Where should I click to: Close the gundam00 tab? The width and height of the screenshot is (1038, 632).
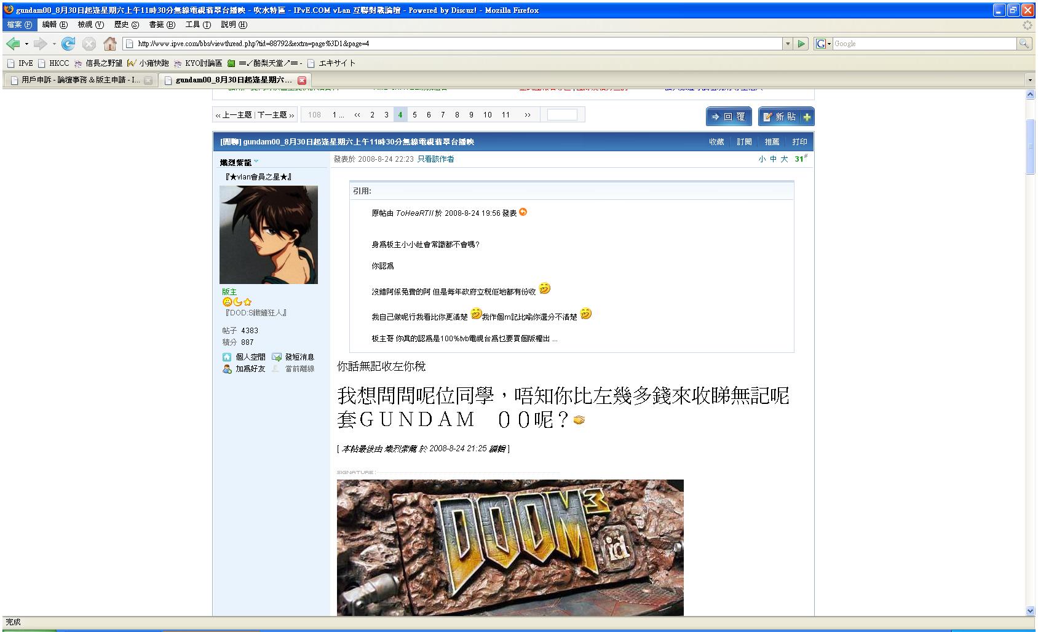[302, 81]
